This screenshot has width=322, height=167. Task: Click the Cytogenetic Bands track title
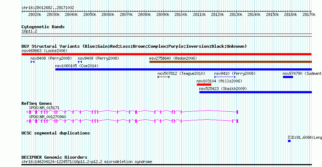(43, 27)
